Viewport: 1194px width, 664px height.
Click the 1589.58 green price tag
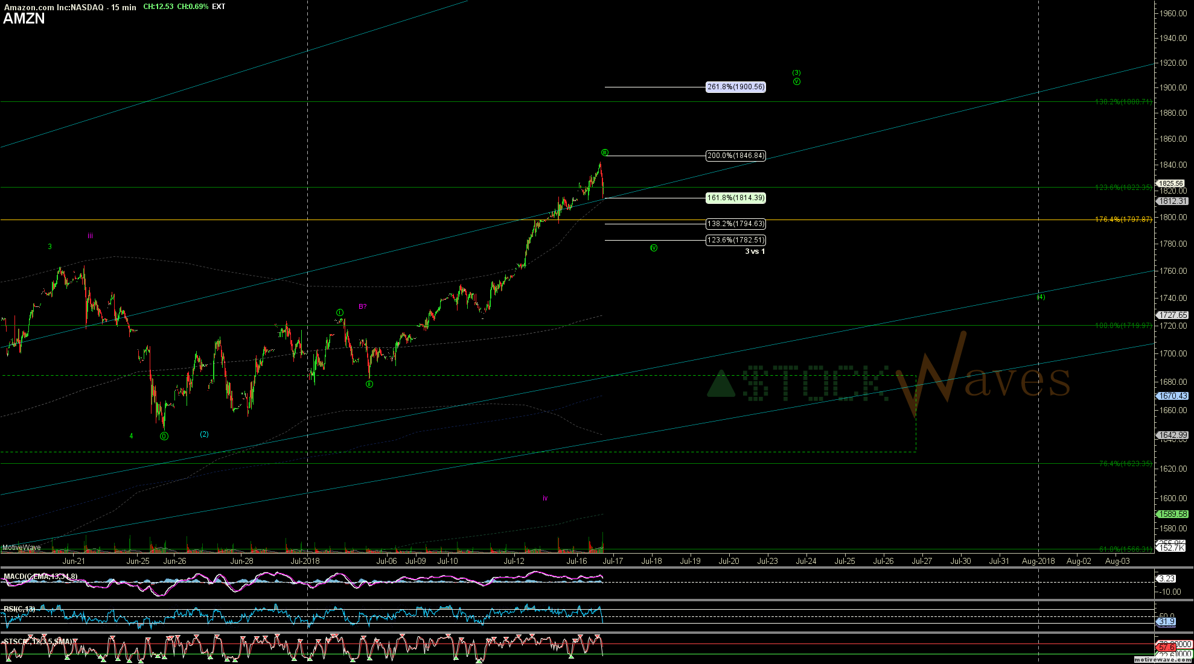[1171, 514]
